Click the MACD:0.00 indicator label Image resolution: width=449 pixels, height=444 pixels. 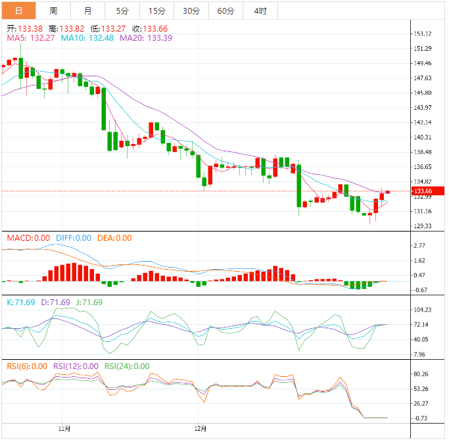pos(28,237)
